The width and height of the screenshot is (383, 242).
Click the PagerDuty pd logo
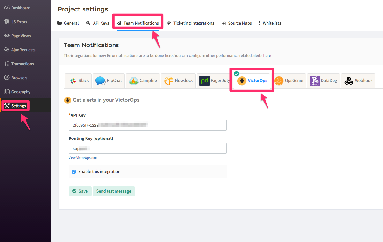[x=205, y=81]
